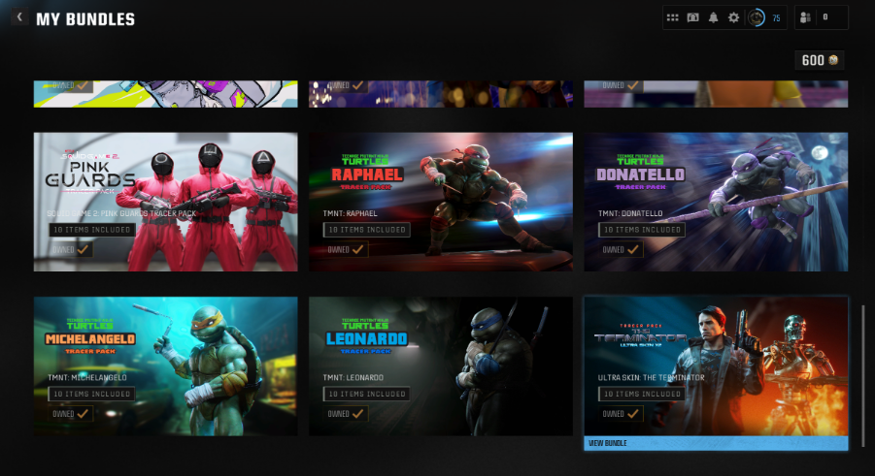Click '10 Items Included' on Michelangelo bundle
The image size is (875, 476).
91,394
